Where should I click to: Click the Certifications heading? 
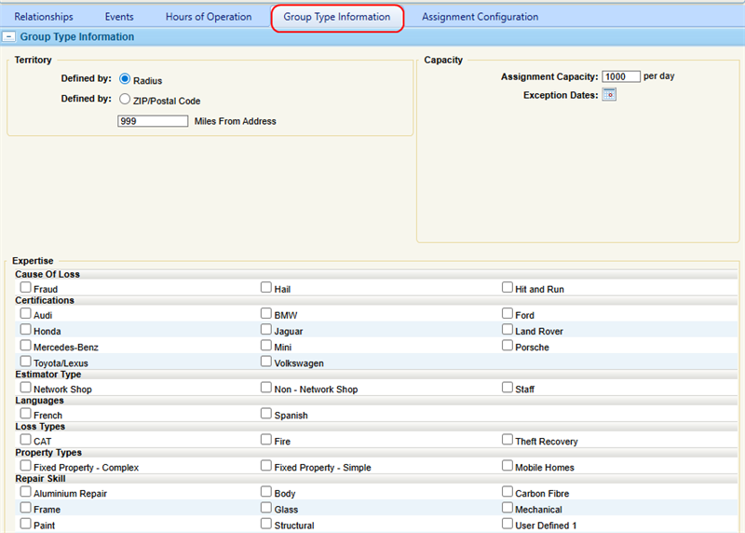click(x=45, y=300)
